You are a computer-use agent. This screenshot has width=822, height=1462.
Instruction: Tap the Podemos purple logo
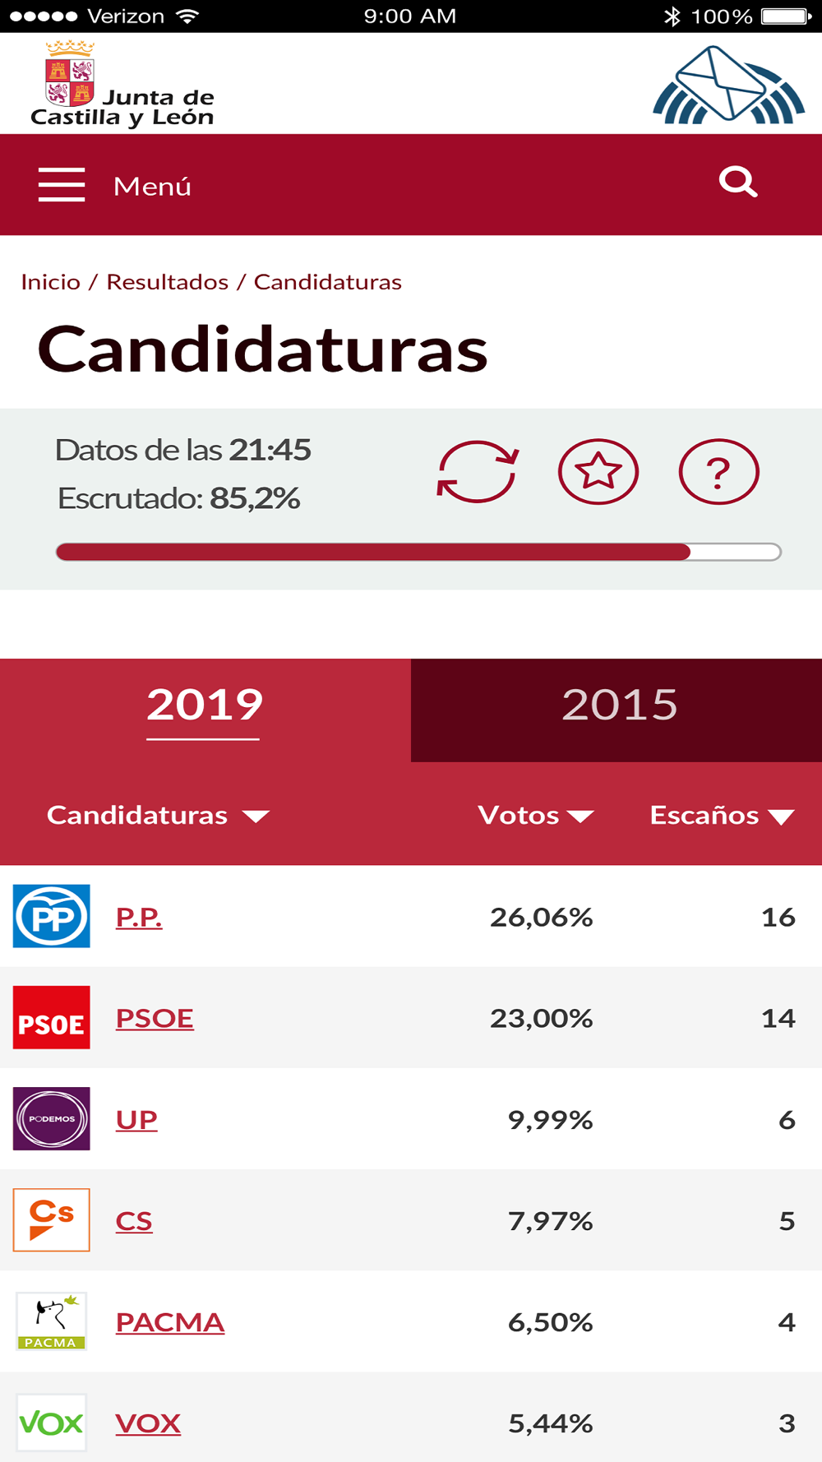(x=52, y=1118)
